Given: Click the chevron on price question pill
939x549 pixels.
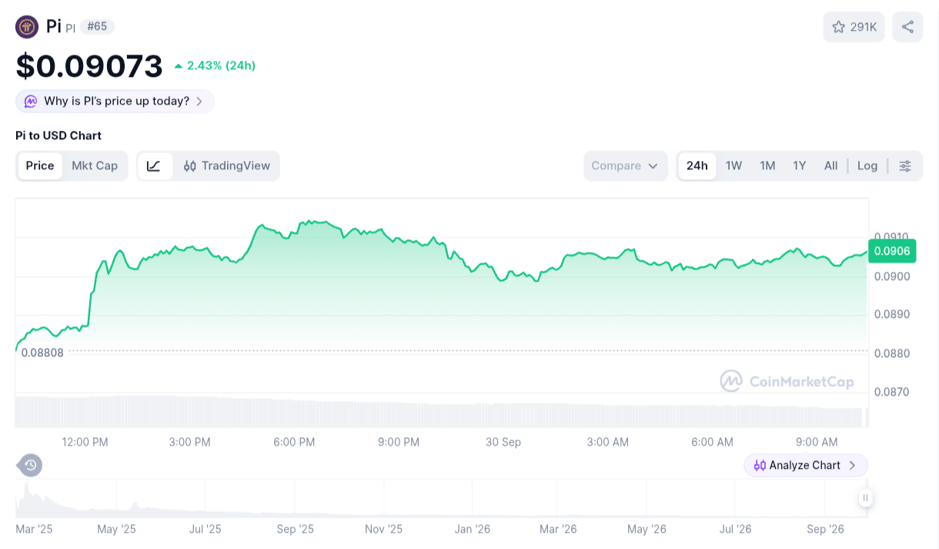Looking at the screenshot, I should point(199,101).
